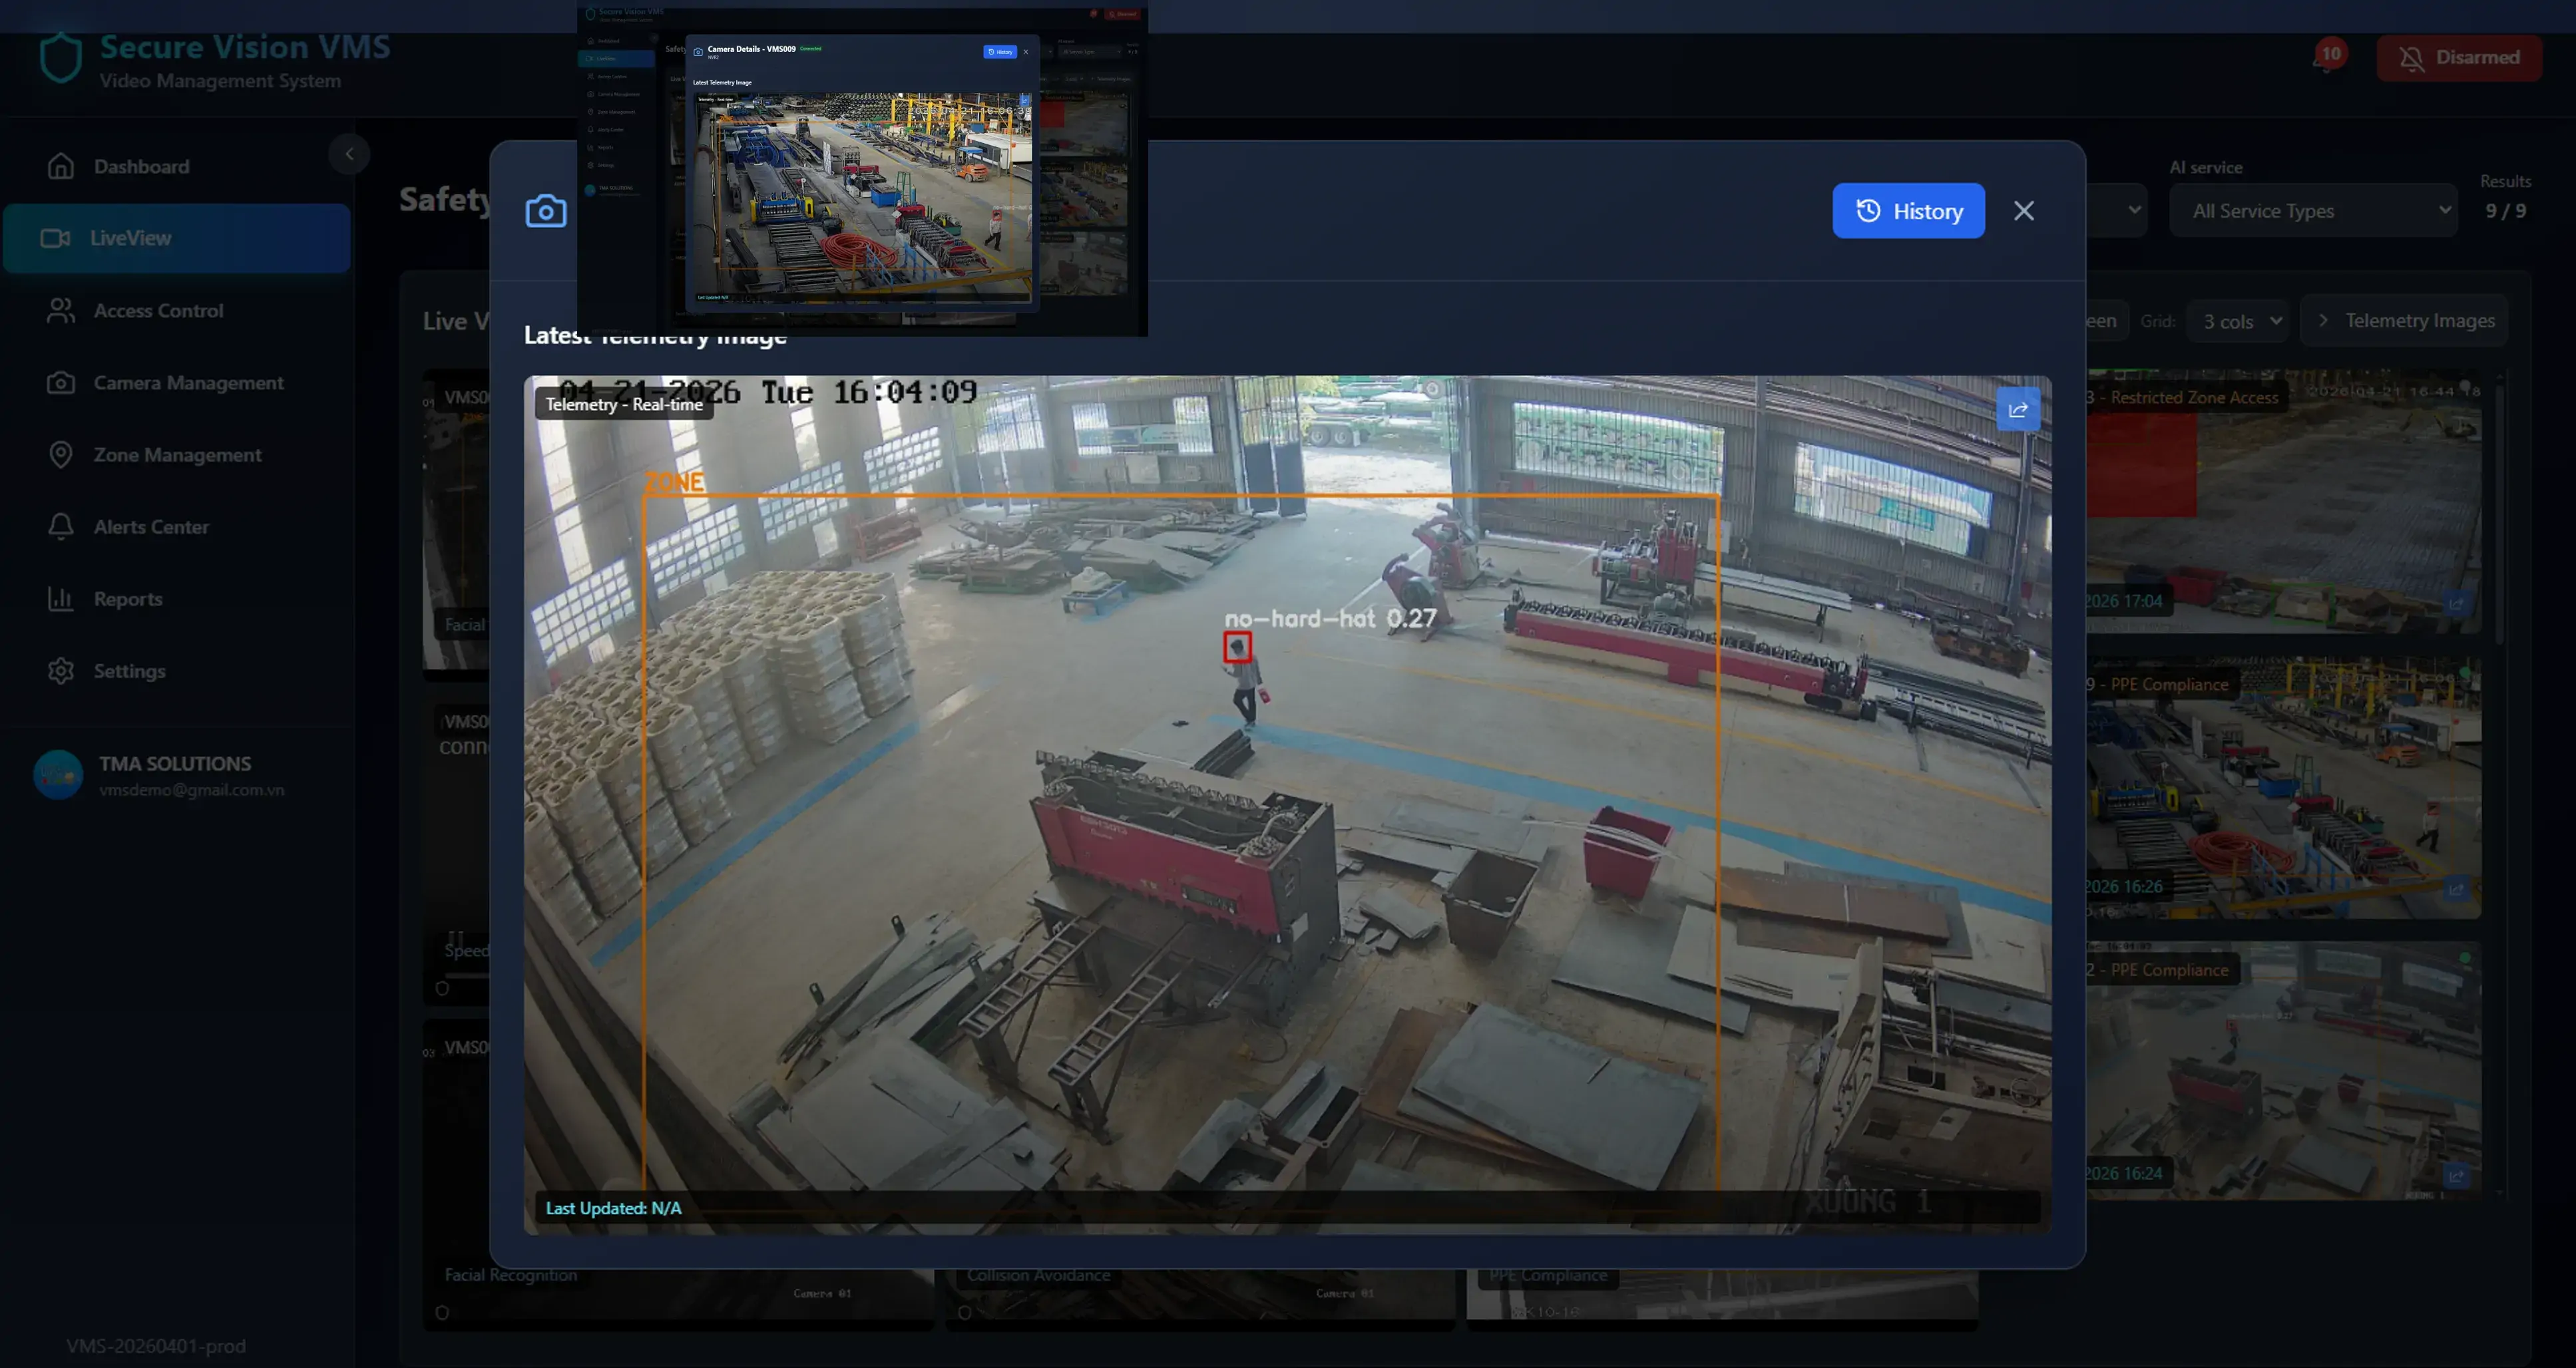This screenshot has height=1368, width=2576.
Task: Click the Results 9 / 9 count
Action: (x=2505, y=211)
